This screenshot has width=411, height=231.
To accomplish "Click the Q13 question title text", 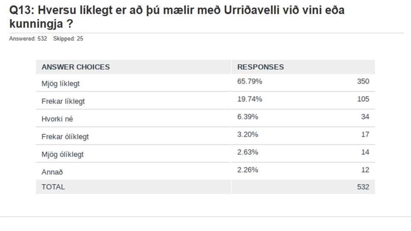I will point(177,17).
